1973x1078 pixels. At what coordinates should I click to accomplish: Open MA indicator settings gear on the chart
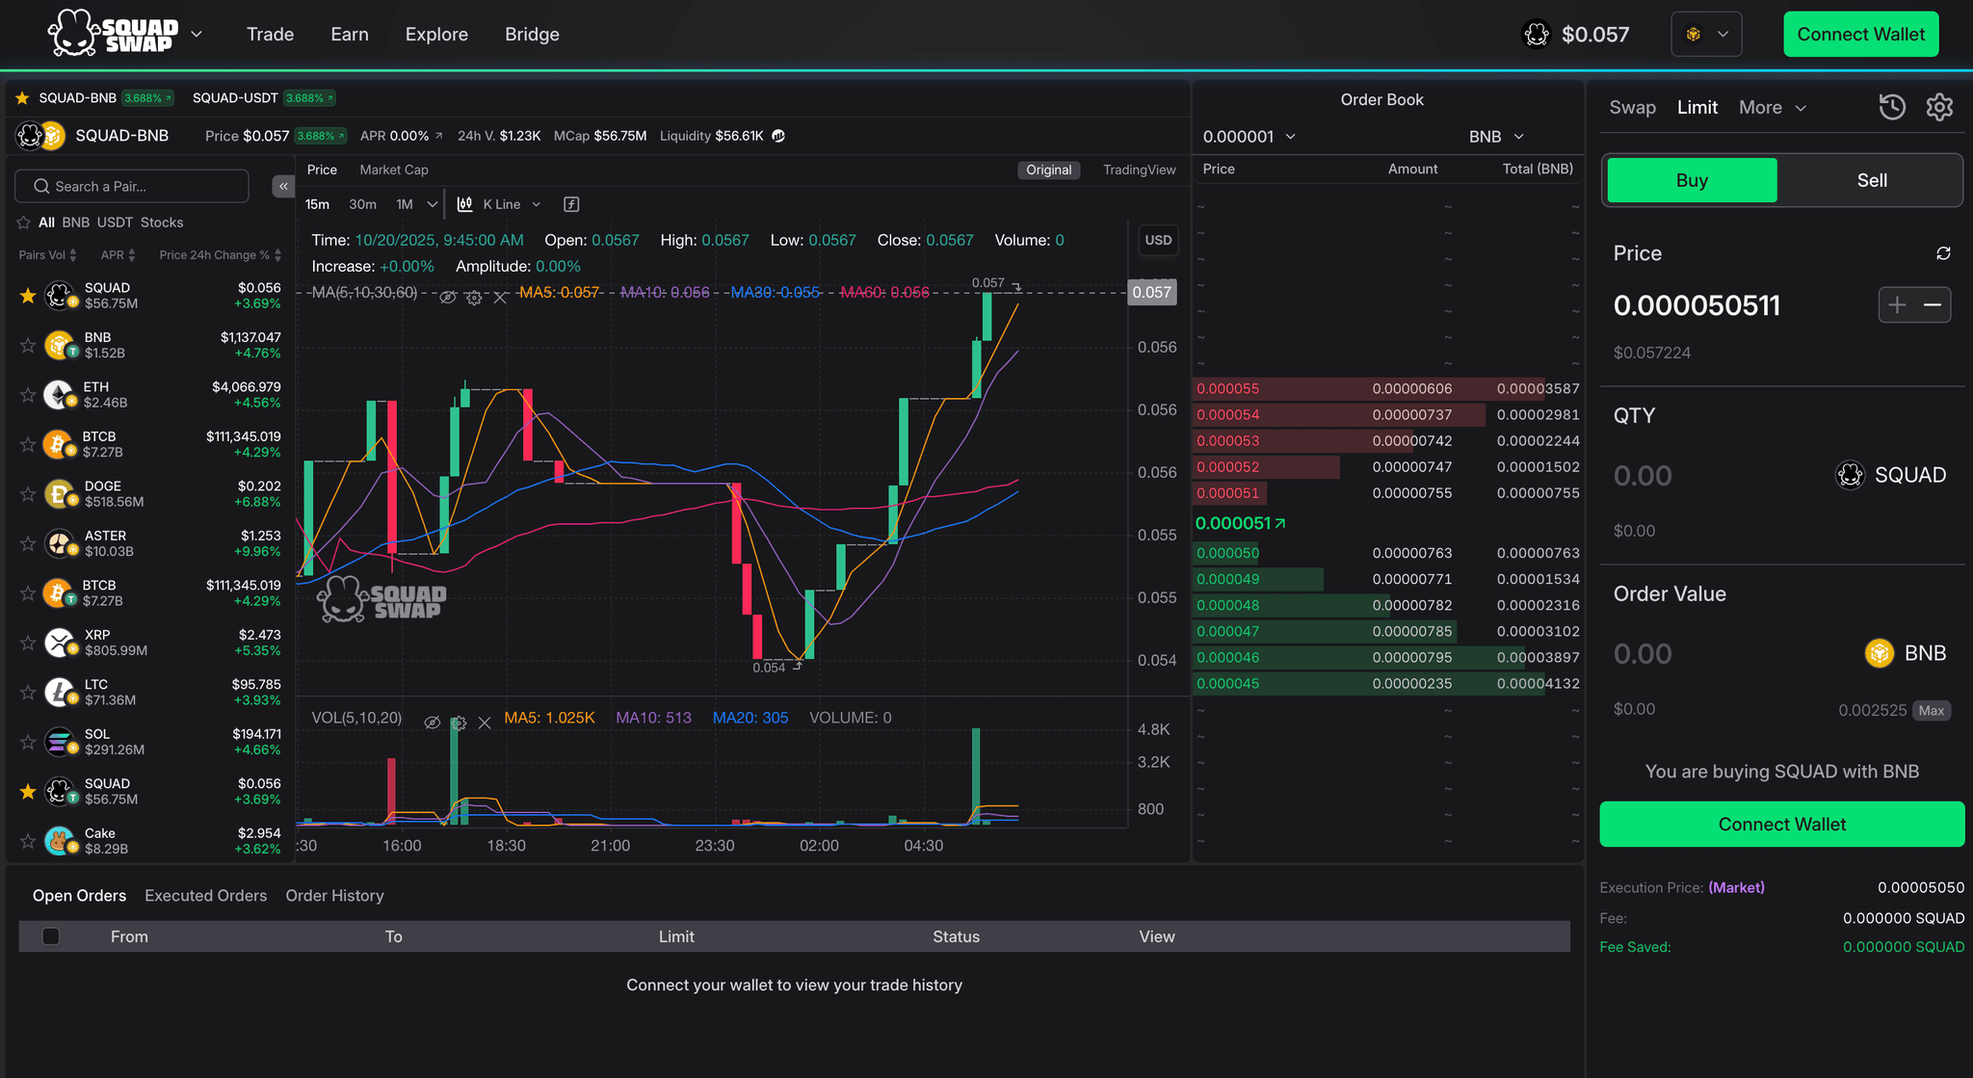(473, 298)
